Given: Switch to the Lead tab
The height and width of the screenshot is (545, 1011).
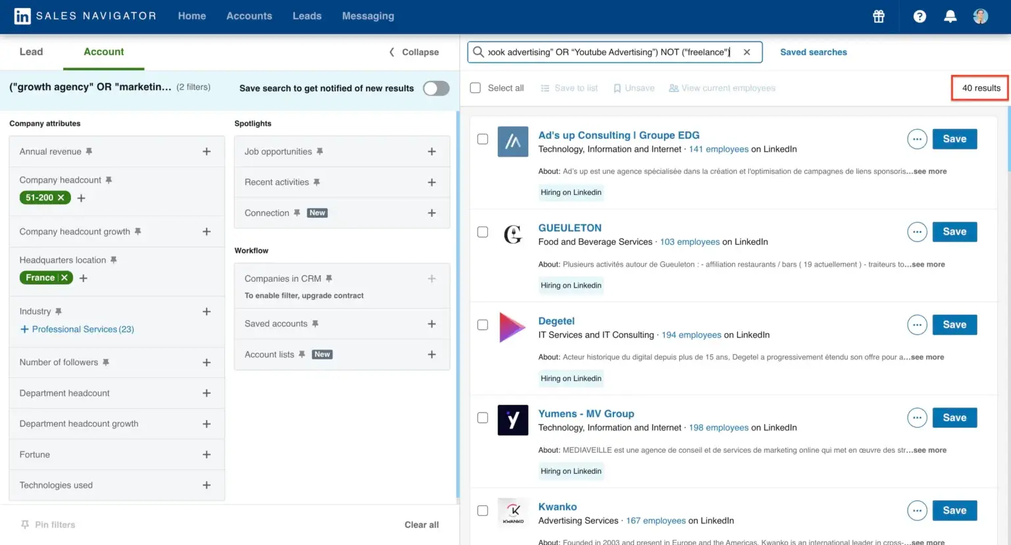Looking at the screenshot, I should (30, 51).
